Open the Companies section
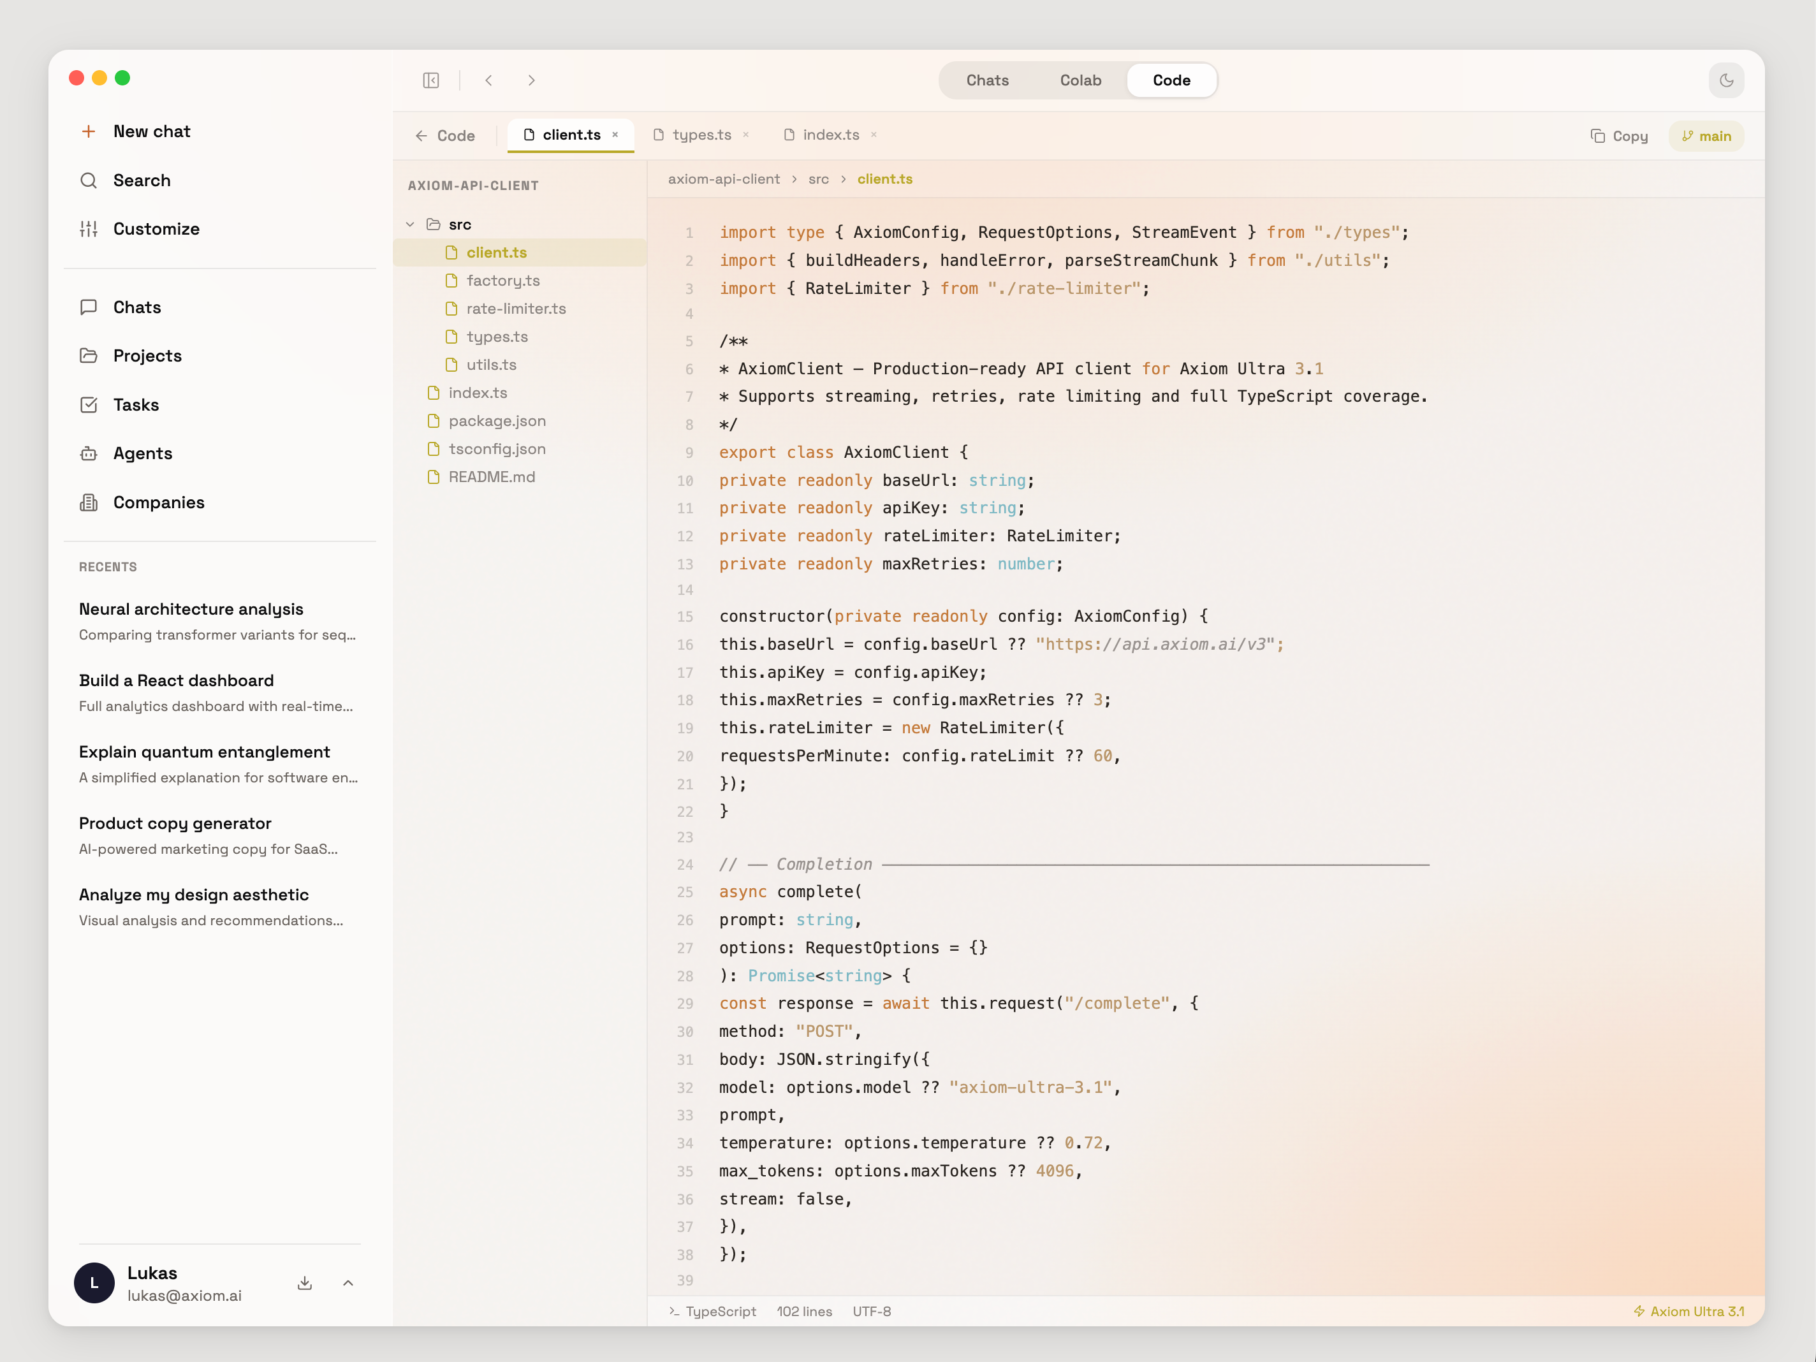This screenshot has height=1362, width=1816. 158,502
